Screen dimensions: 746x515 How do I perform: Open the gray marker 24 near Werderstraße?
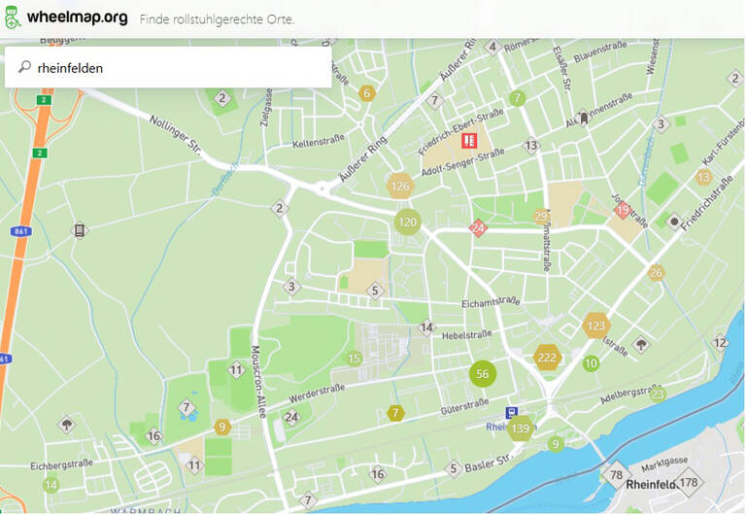291,418
